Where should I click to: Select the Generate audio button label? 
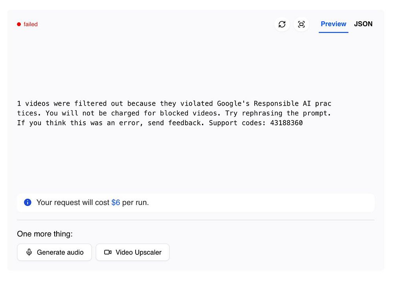click(x=60, y=252)
